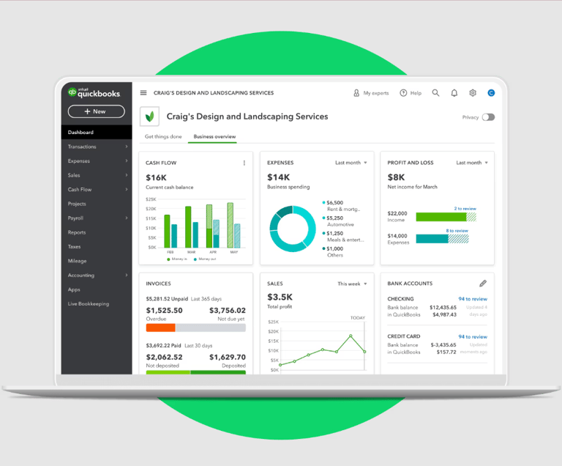Open Expenses Last month dropdown
The image size is (562, 466).
(351, 163)
